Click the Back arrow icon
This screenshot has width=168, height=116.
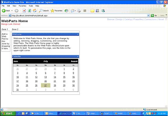click(4, 10)
